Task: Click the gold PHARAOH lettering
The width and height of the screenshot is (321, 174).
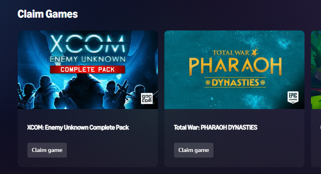Action: click(235, 66)
